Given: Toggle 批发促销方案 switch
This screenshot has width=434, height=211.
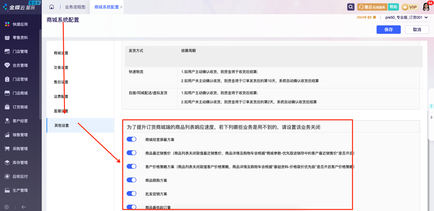Looking at the screenshot, I should (131, 193).
